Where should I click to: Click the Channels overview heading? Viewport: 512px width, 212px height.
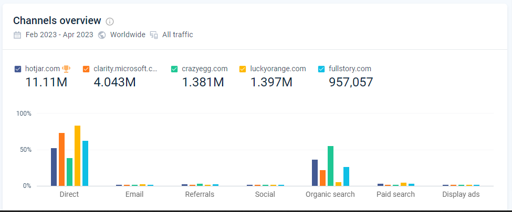coord(57,21)
